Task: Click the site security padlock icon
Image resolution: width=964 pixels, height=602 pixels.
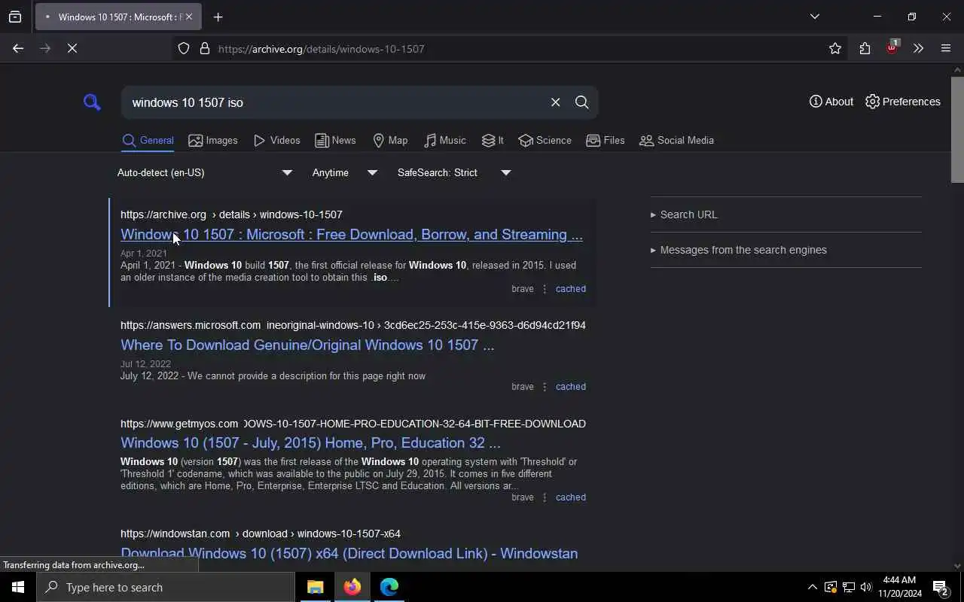Action: [205, 49]
